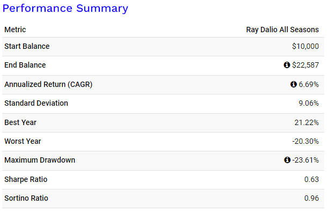
Task: Select the -23.61% value
Action: 305,160
